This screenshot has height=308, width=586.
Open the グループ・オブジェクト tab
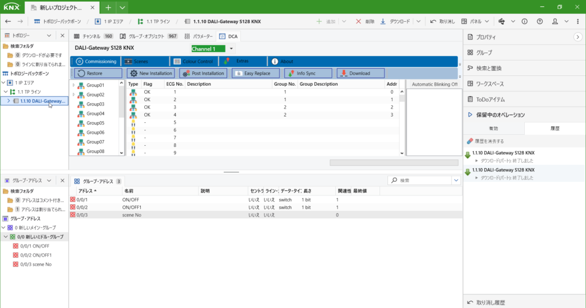click(x=148, y=36)
